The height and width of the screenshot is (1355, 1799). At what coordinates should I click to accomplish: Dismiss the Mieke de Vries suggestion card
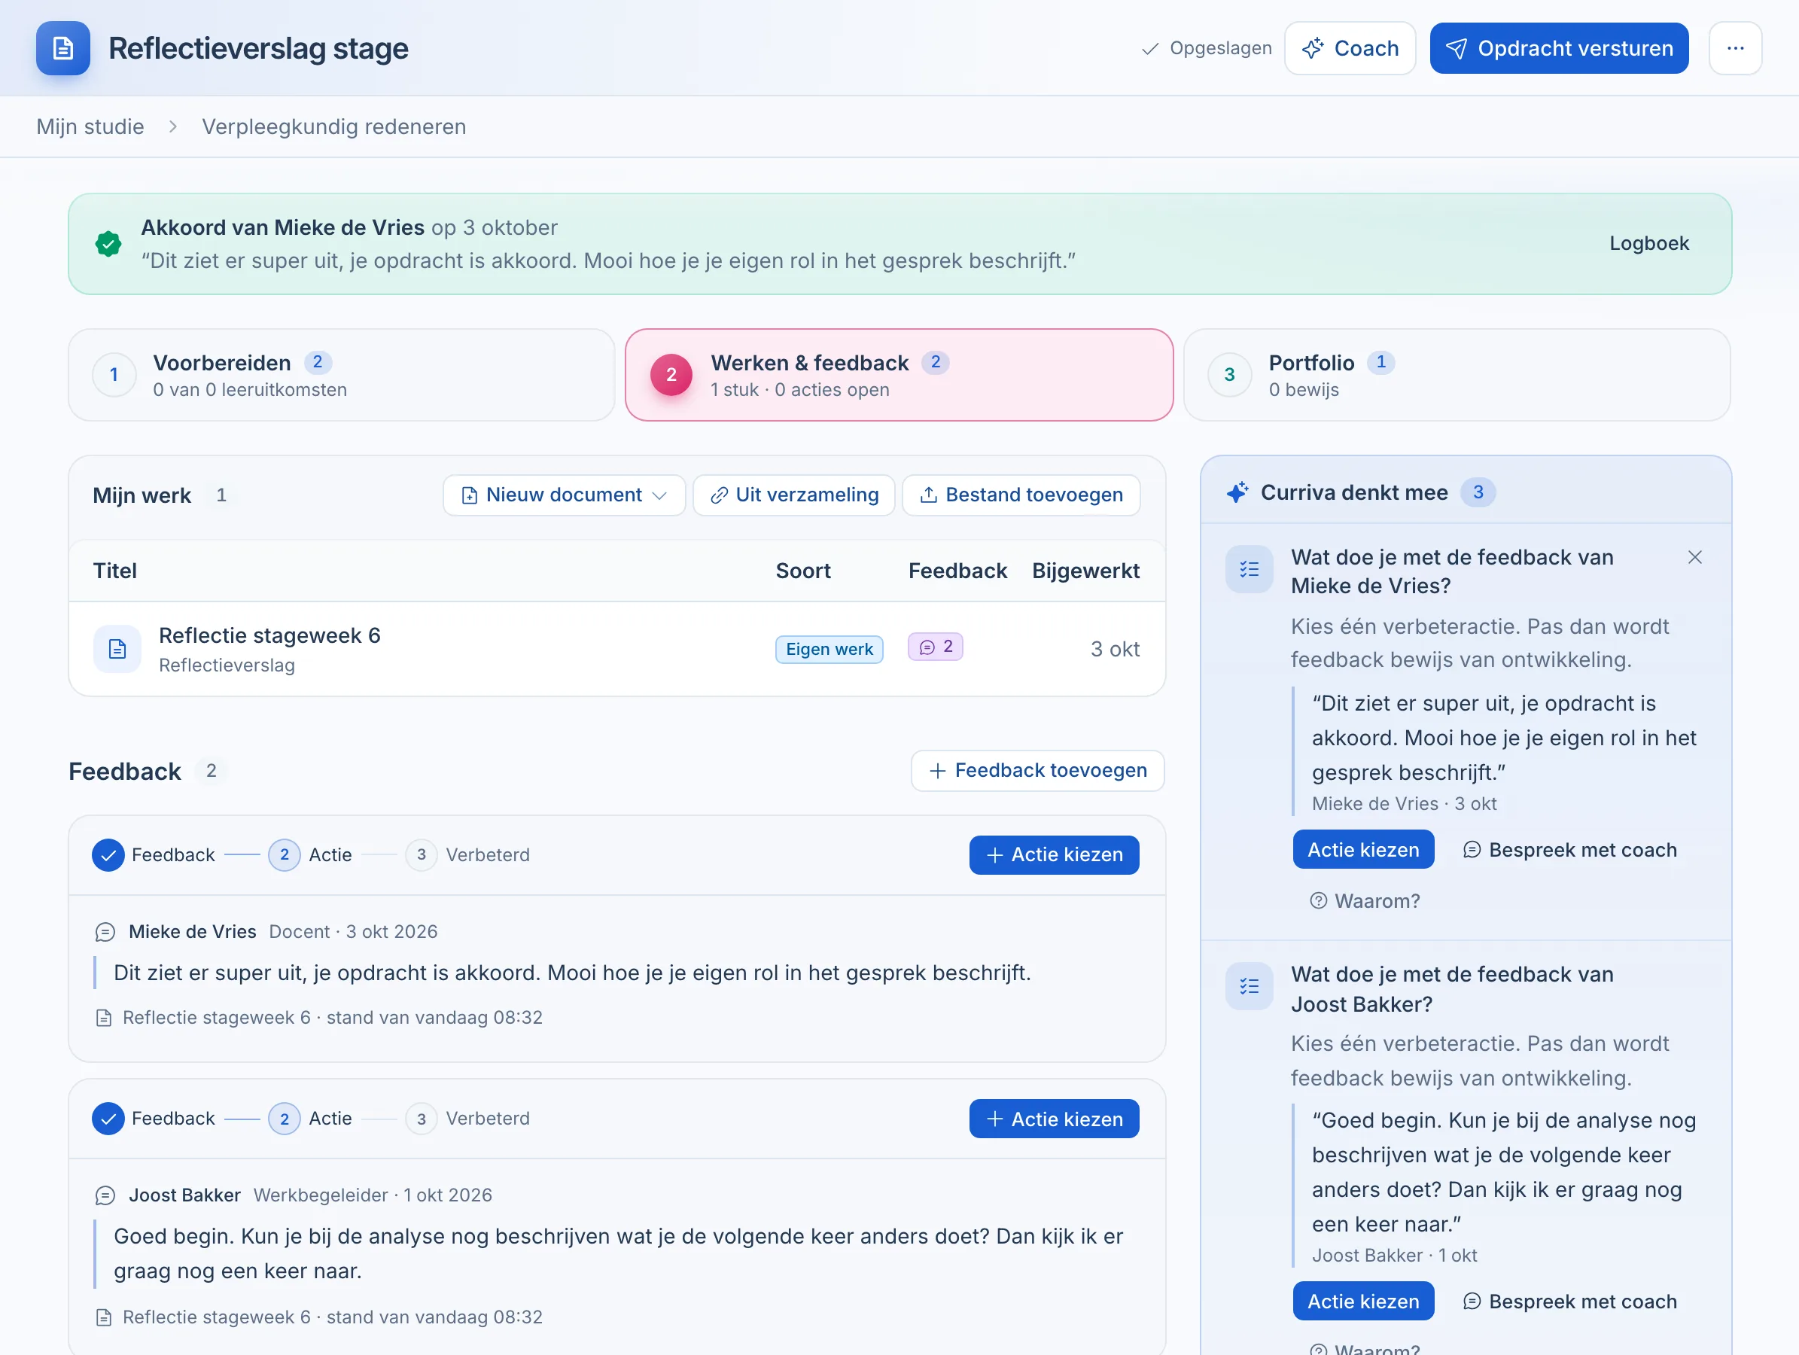tap(1694, 557)
